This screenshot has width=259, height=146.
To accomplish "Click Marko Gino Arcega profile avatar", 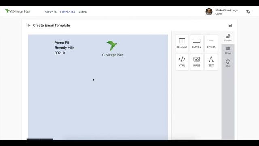I will (209, 12).
